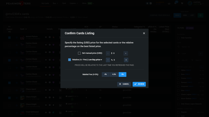Expand the More menu
Image resolution: width=209 pixels, height=117 pixels.
click(x=88, y=3)
